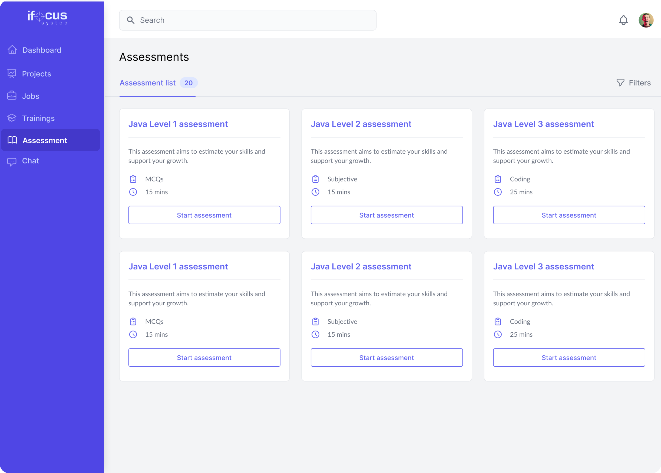Start Java Level 1 MCQ assessment

[x=204, y=215]
